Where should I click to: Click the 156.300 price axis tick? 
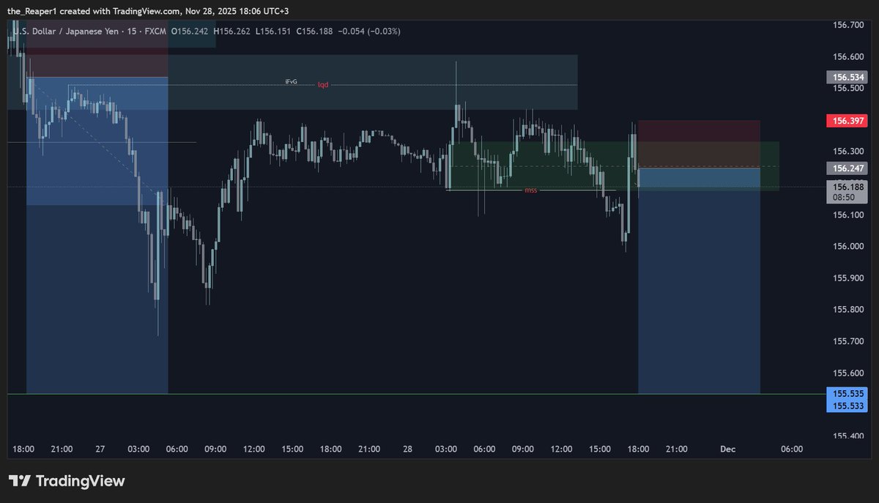tap(848, 152)
